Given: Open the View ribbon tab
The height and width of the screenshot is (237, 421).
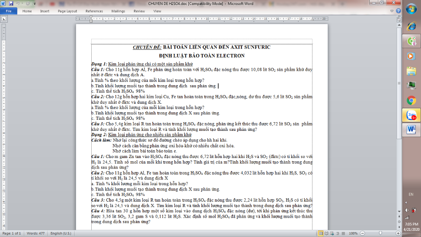Looking at the screenshot, I should coord(157,11).
